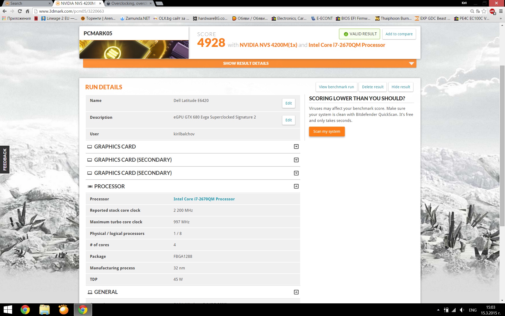The image size is (505, 316).
Task: Open the Windows Start button
Action: (x=8, y=310)
